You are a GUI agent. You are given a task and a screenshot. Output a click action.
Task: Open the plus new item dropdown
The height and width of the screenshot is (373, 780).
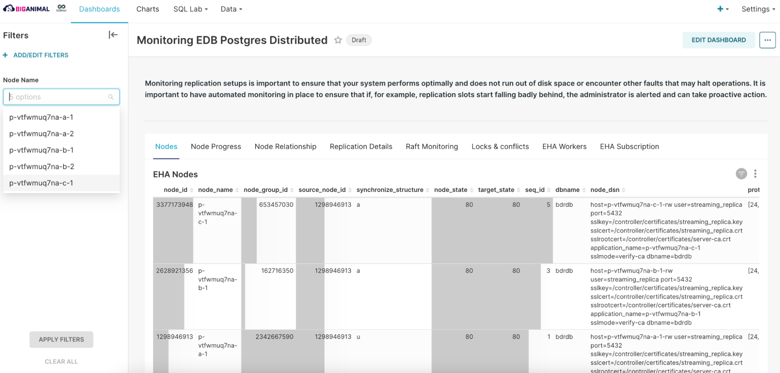coord(723,9)
